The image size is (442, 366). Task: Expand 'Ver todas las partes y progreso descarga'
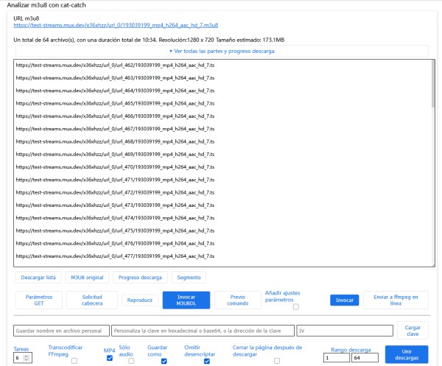[x=222, y=51]
